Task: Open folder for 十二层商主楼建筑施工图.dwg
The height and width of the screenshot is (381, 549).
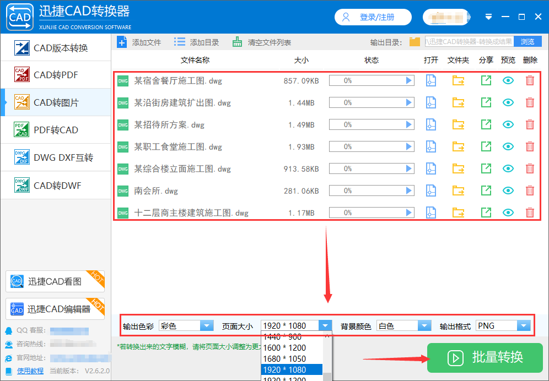Action: tap(458, 213)
